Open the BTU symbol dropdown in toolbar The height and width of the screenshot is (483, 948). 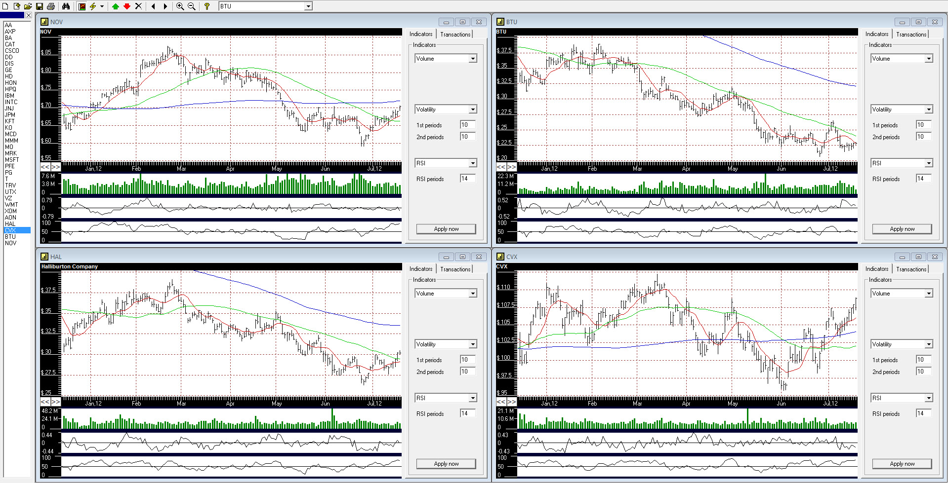click(308, 6)
